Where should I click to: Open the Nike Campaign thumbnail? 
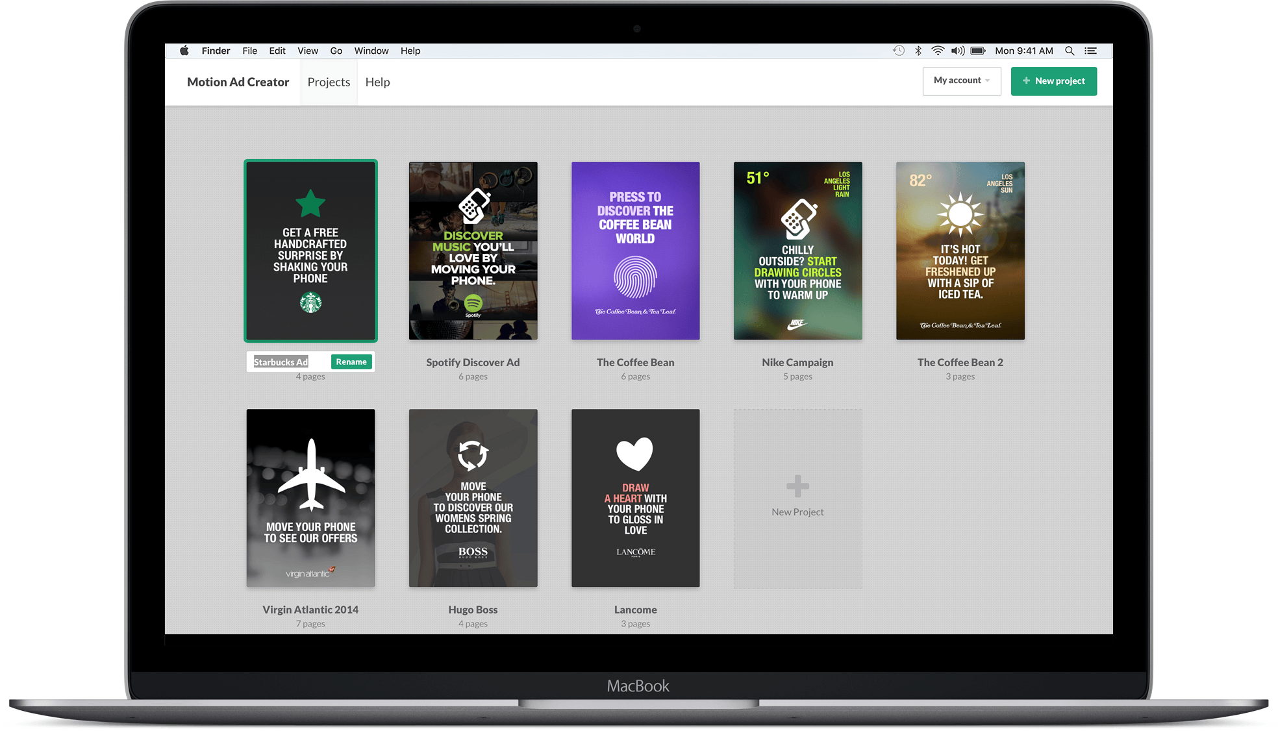click(x=798, y=251)
